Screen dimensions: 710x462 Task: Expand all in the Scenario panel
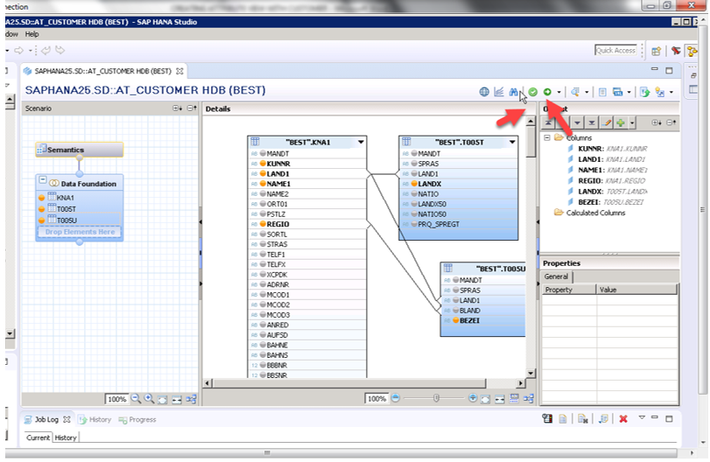(177, 108)
